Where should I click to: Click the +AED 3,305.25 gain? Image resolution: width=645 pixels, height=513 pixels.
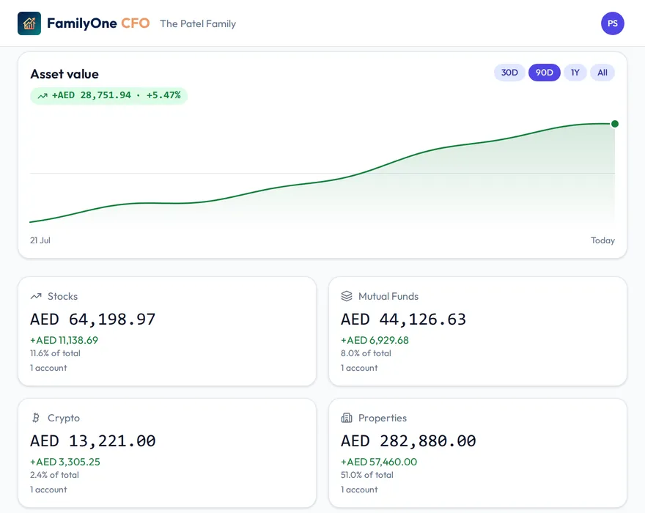65,462
